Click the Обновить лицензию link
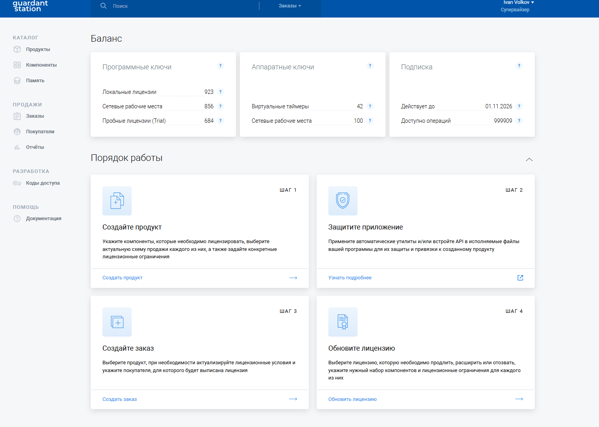 (352, 399)
